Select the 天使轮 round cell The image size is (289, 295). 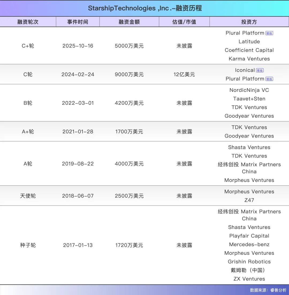[x=28, y=196]
